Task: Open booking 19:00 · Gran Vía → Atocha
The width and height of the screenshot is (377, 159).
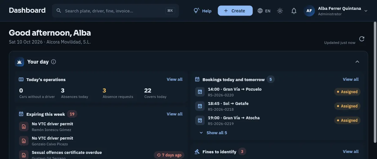Action: 277,120
